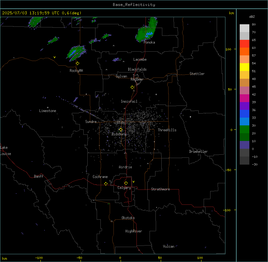
Task: Select the Lake Louise label
Action: (x=5, y=151)
